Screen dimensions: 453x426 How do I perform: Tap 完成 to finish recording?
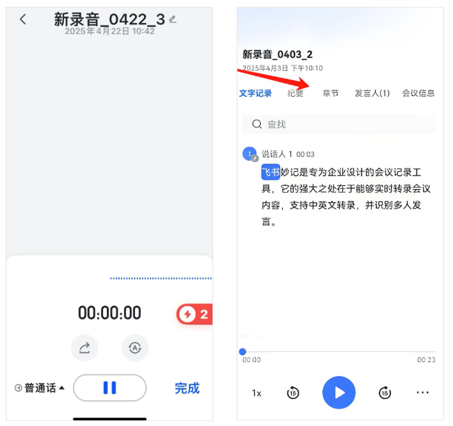(x=187, y=388)
